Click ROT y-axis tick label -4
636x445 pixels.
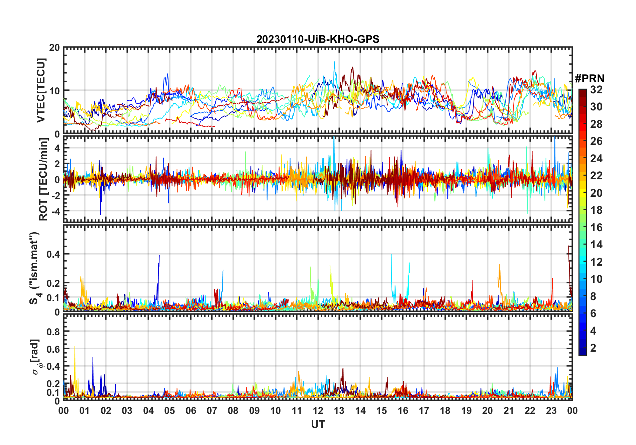pos(55,211)
